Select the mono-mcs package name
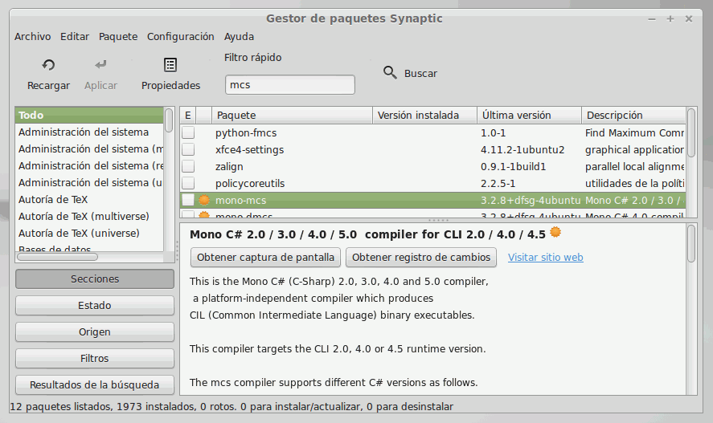This screenshot has width=713, height=423. pos(240,200)
